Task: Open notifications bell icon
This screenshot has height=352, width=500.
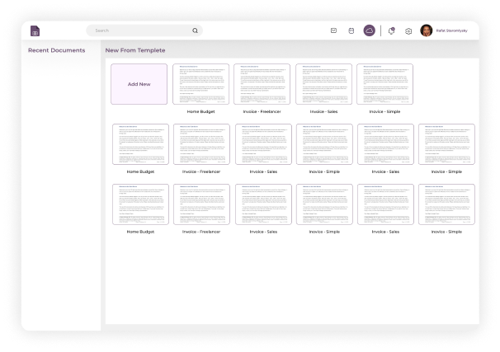Action: 391,31
